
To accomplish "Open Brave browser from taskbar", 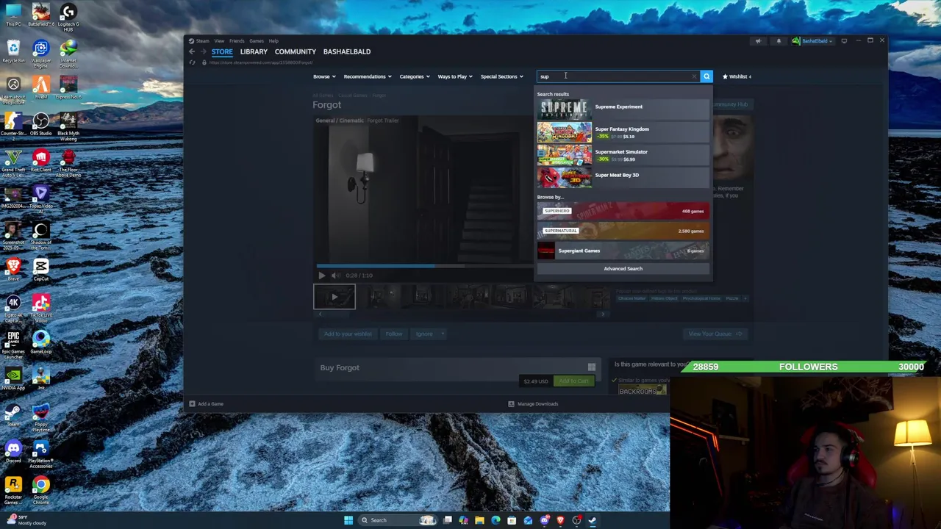I will [x=560, y=520].
